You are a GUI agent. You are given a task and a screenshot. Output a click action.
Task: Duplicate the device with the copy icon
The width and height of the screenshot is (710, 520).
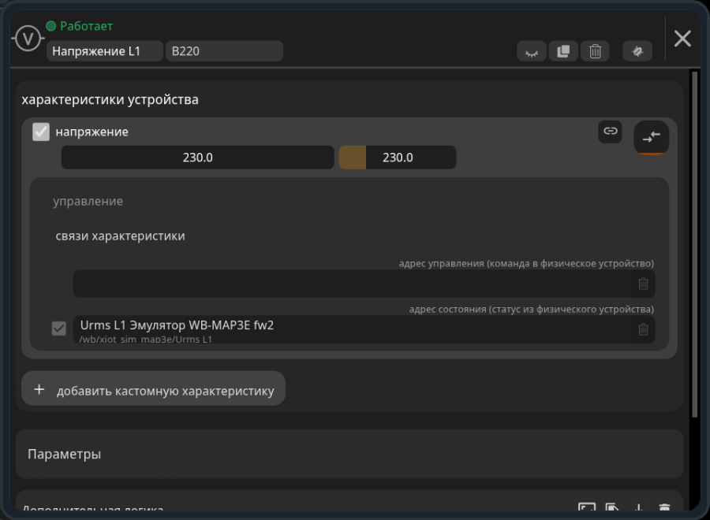[563, 51]
